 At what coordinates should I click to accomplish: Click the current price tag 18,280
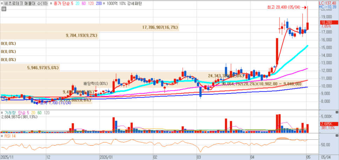[328, 22]
